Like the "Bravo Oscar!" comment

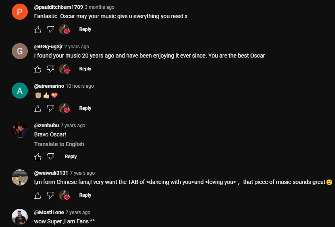[x=37, y=157]
